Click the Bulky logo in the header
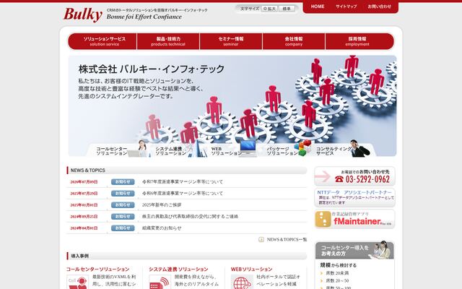 coord(82,14)
